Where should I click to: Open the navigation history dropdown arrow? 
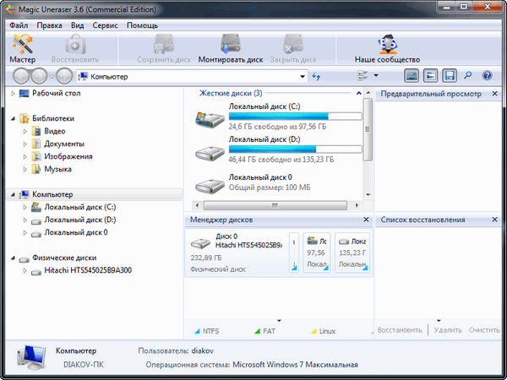[x=52, y=77]
